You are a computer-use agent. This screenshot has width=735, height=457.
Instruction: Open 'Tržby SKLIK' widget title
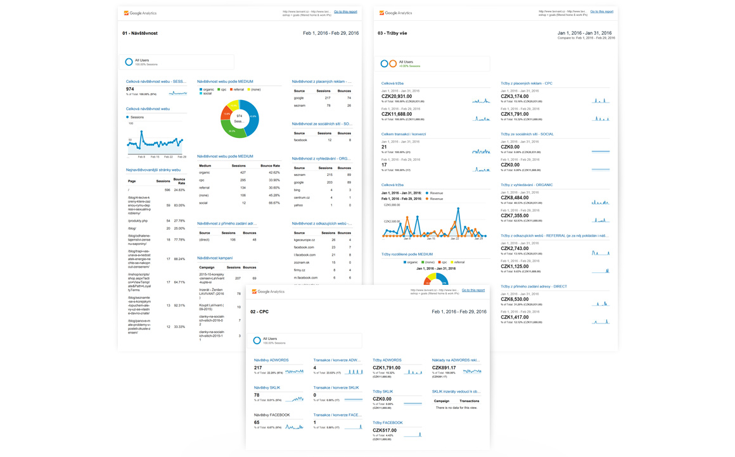tap(383, 391)
